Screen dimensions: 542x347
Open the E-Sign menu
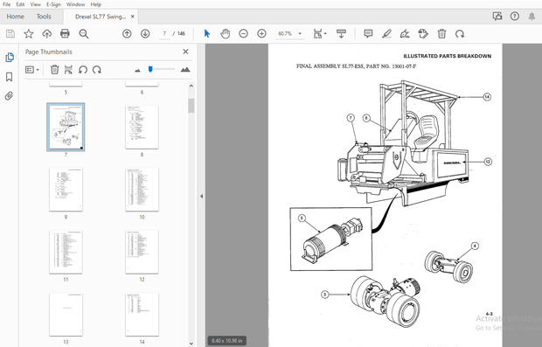tap(53, 4)
